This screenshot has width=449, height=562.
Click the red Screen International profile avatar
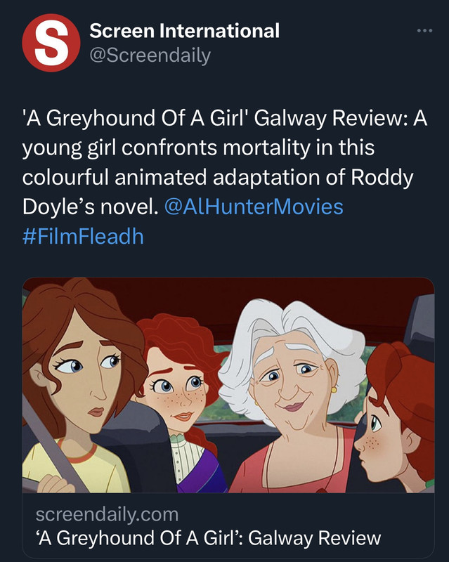[51, 43]
